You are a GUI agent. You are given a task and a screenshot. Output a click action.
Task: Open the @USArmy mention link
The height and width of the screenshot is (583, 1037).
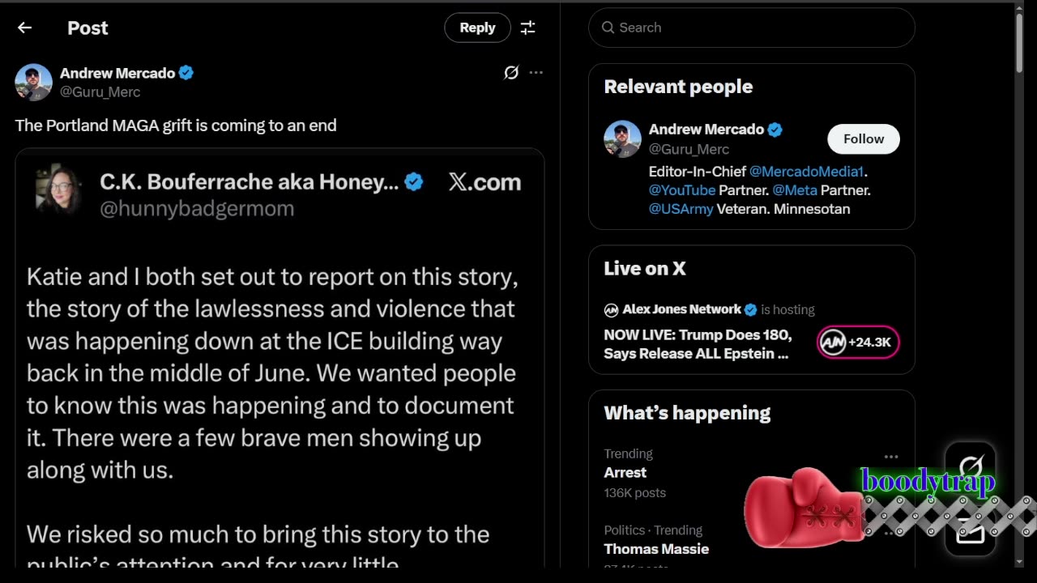pos(681,209)
